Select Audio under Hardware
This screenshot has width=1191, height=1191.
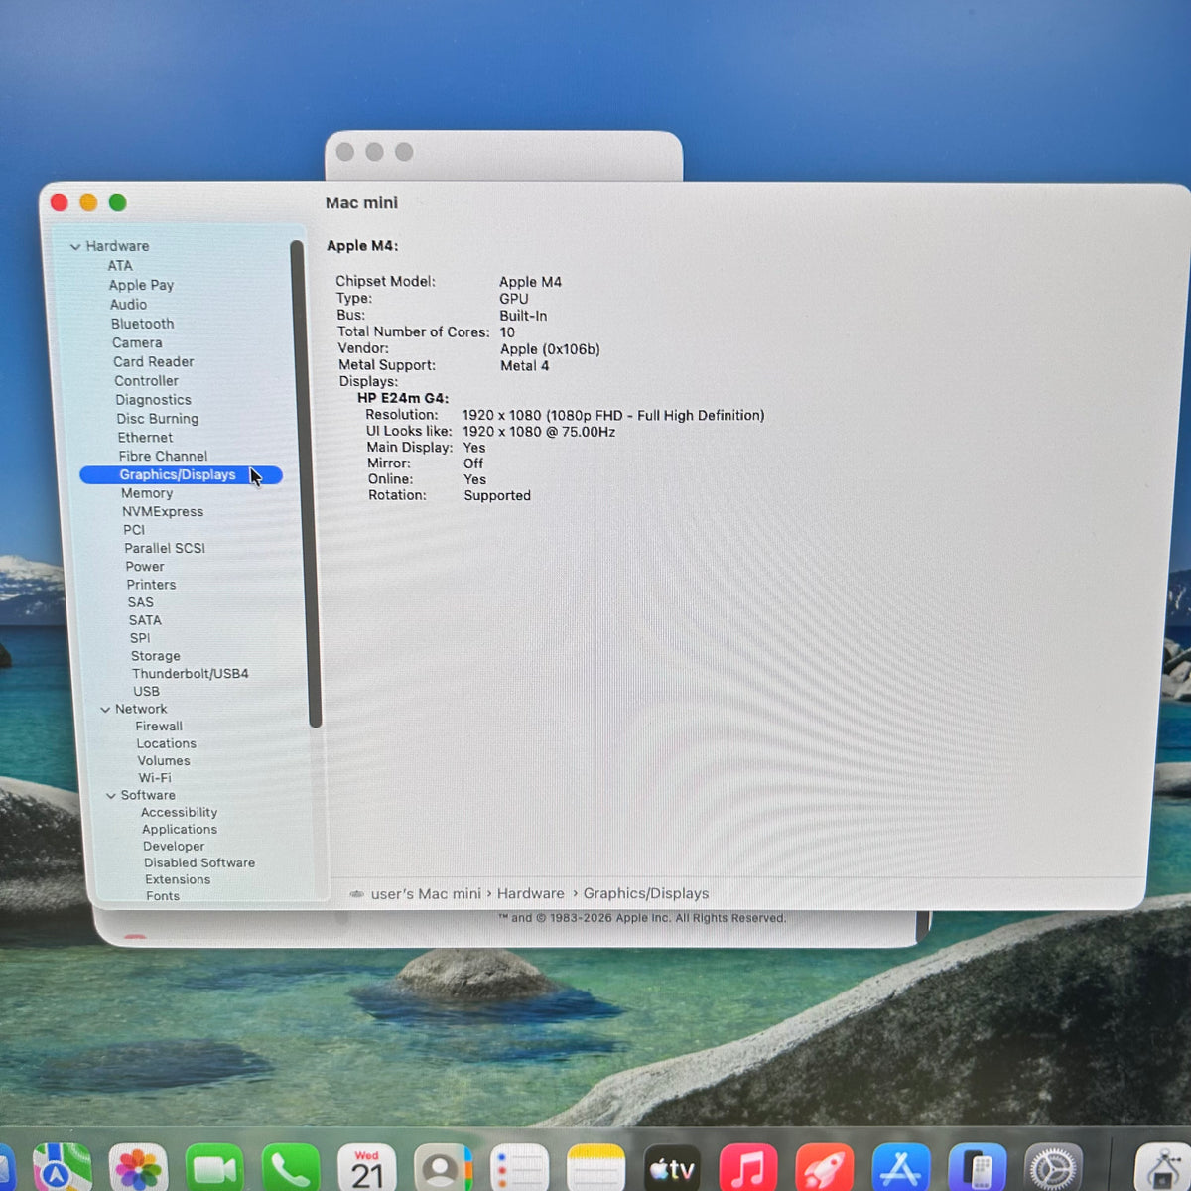128,305
